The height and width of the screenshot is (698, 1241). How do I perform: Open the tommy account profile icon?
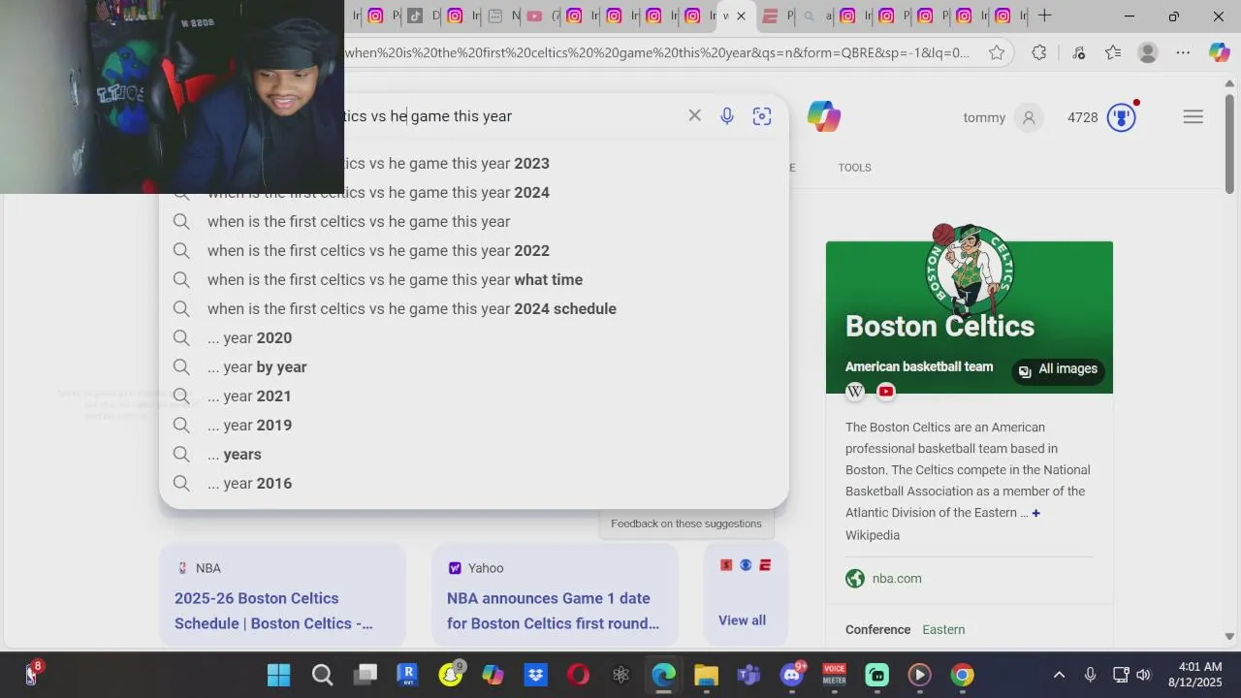pyautogui.click(x=1029, y=117)
